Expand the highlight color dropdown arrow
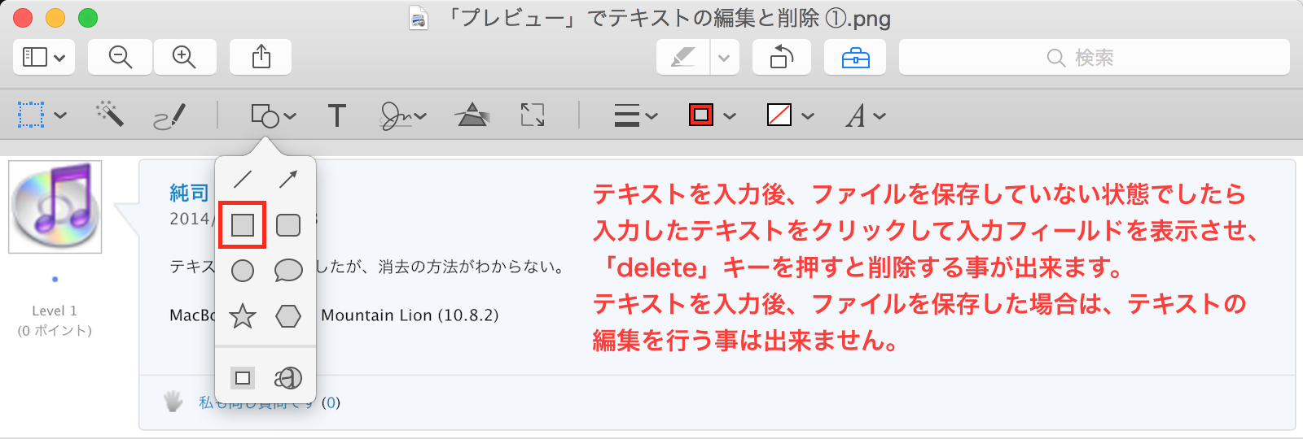 click(724, 57)
